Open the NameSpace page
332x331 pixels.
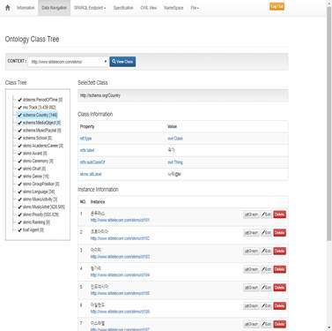[x=173, y=8]
